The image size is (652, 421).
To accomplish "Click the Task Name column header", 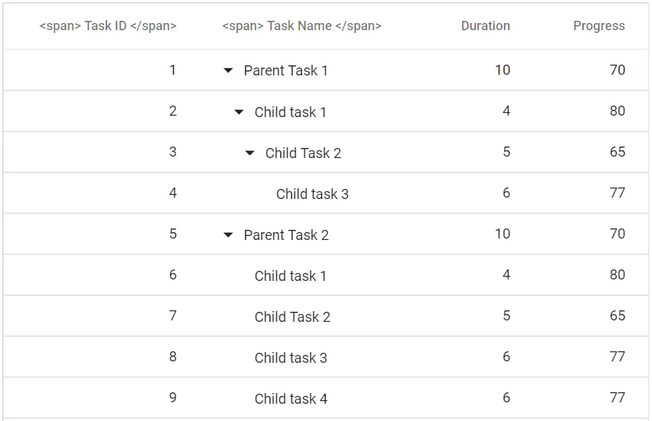I will click(302, 26).
